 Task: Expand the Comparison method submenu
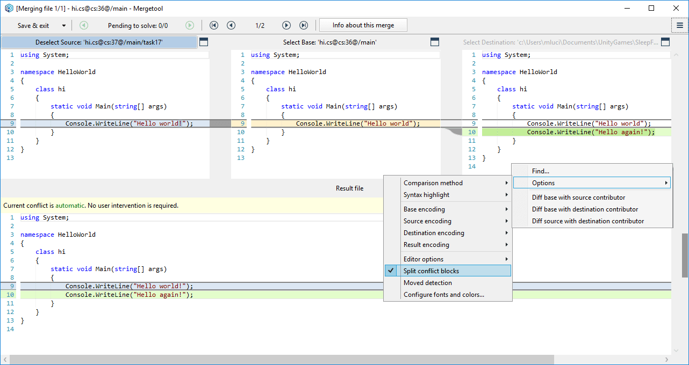point(448,183)
